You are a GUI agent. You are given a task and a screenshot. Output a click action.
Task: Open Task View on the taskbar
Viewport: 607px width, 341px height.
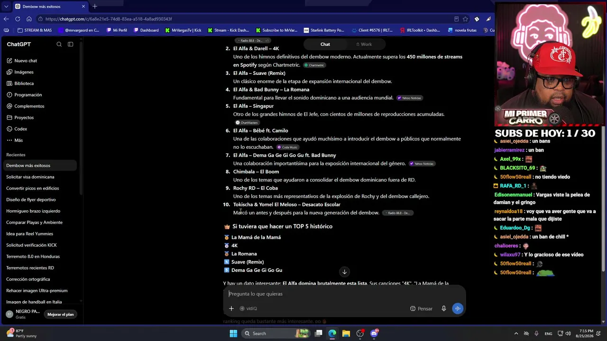tap(319, 333)
